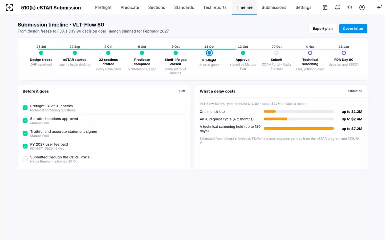Screen dimensions: 385x240
Task: Select the FDA Day 90 marker
Action: click(x=344, y=53)
